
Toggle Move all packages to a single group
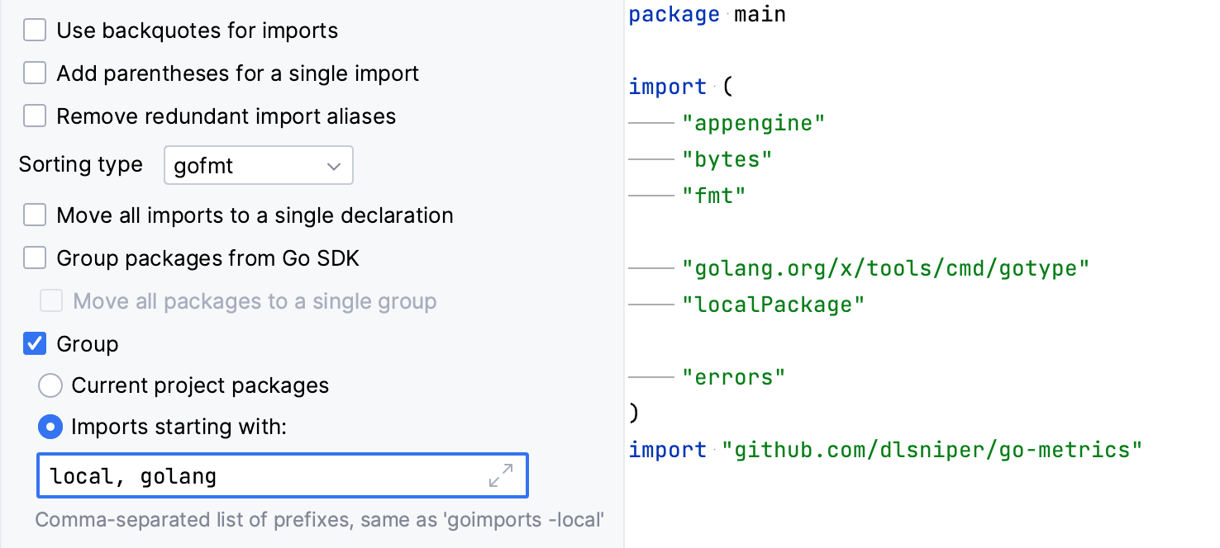tap(51, 301)
